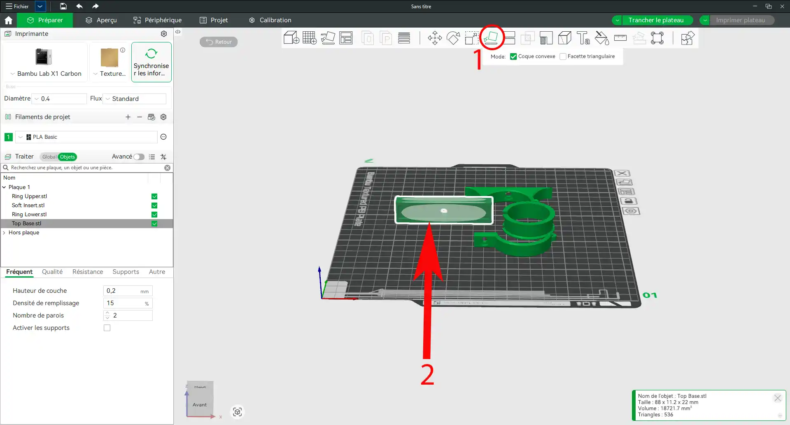Image resolution: width=790 pixels, height=425 pixels.
Task: Click the compare presets icon
Action: pos(163,157)
